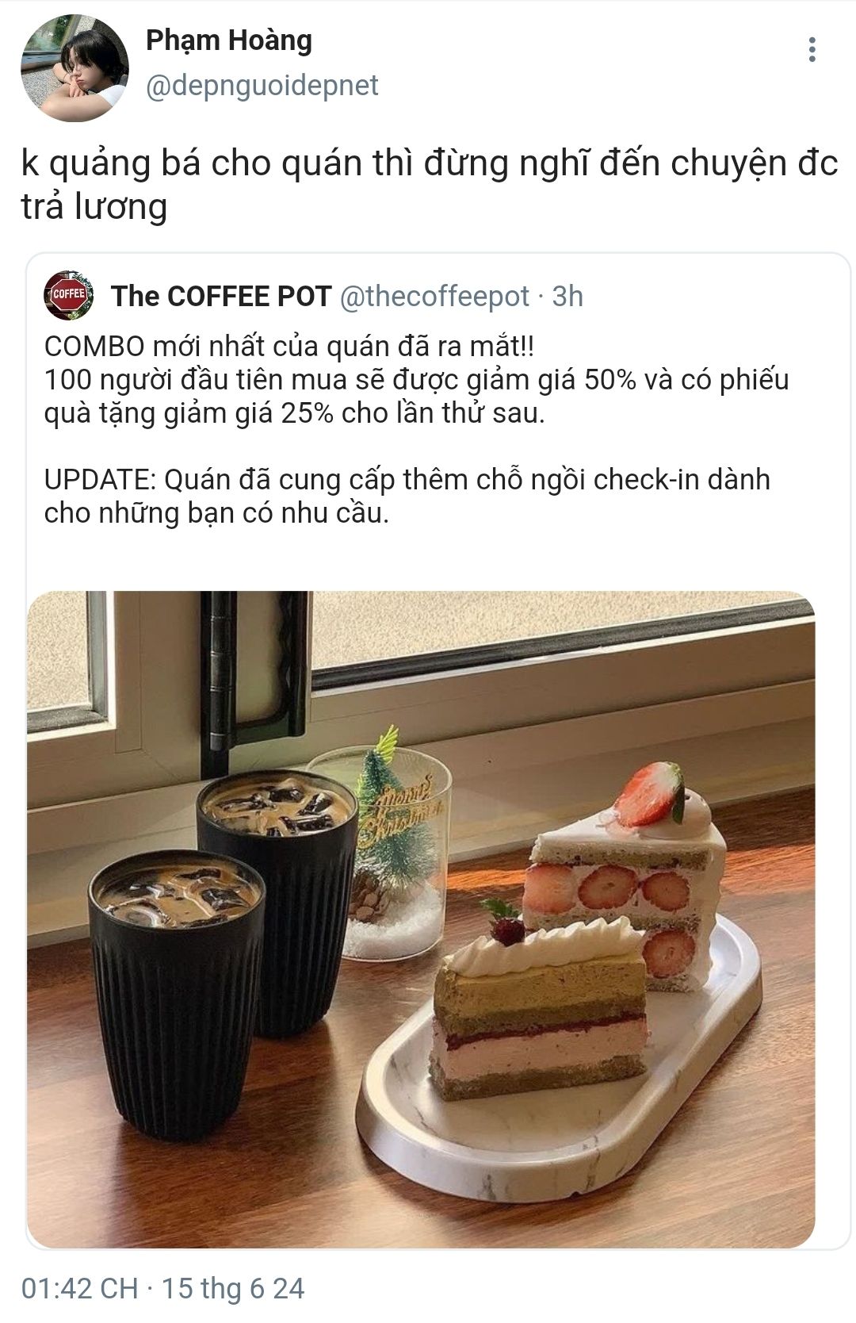This screenshot has height=1323, width=856.
Task: Tap The COFFEE POT round logo avatar
Action: tap(69, 295)
